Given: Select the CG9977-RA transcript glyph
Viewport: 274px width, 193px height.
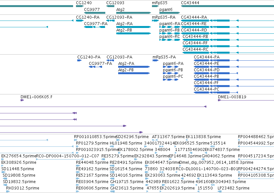Looking at the screenshot, I should (95, 27).
